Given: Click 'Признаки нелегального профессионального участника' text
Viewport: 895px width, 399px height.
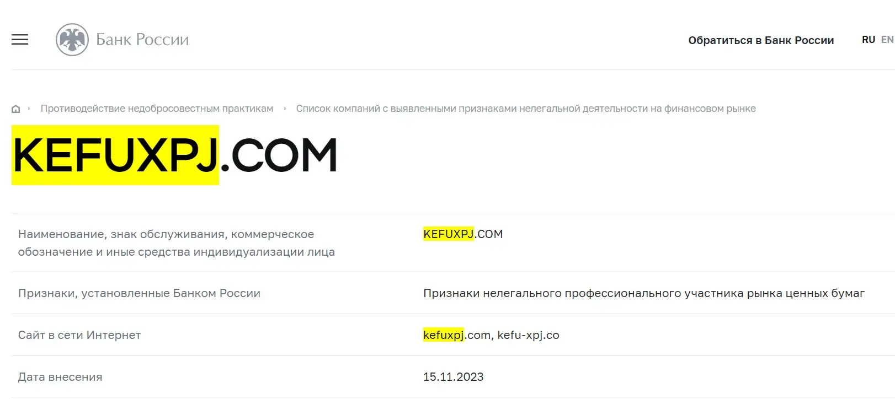Looking at the screenshot, I should (643, 293).
